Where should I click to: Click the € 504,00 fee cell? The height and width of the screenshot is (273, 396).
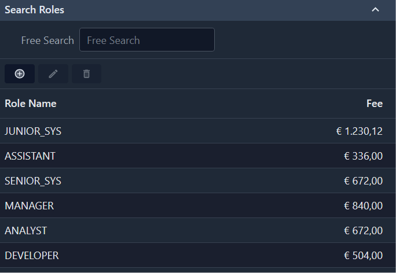click(x=363, y=256)
